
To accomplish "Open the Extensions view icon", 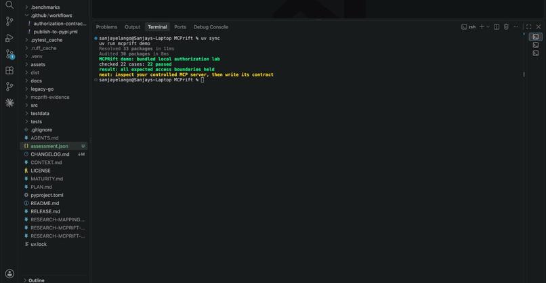I will tap(9, 70).
